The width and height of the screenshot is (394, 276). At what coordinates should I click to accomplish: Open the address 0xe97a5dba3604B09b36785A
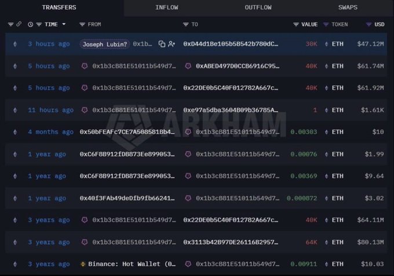(231, 110)
